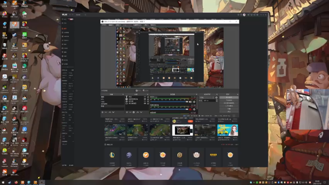Image resolution: width=329 pixels, height=185 pixels.
Task: Toggle the lock on the display capture source
Action: pos(148,104)
